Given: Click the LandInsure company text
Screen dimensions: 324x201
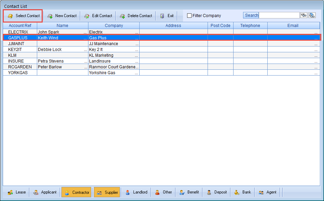Looking at the screenshot, I should [x=100, y=61].
